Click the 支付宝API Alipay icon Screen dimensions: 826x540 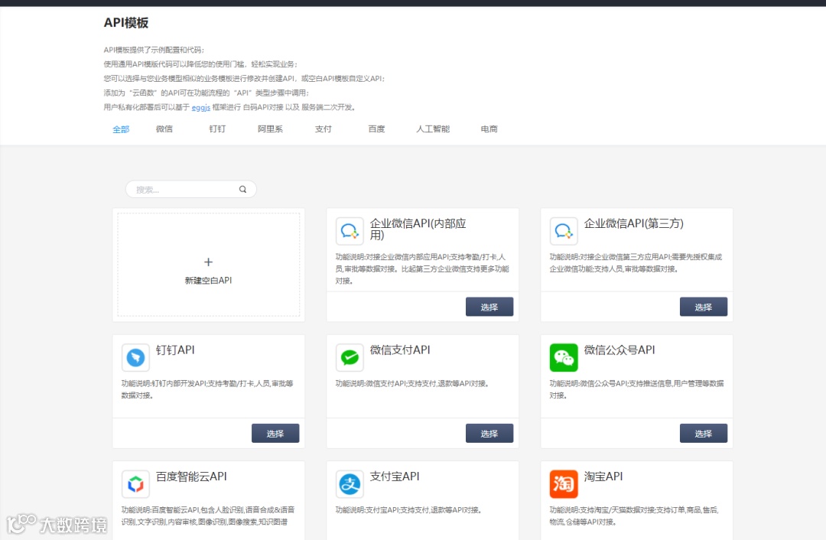click(x=350, y=484)
